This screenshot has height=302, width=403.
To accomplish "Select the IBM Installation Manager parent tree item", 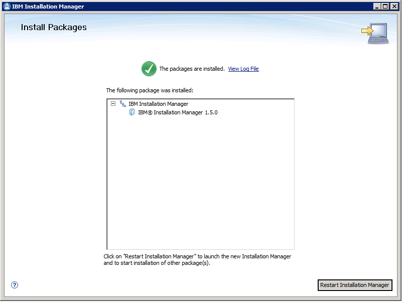I will point(158,104).
